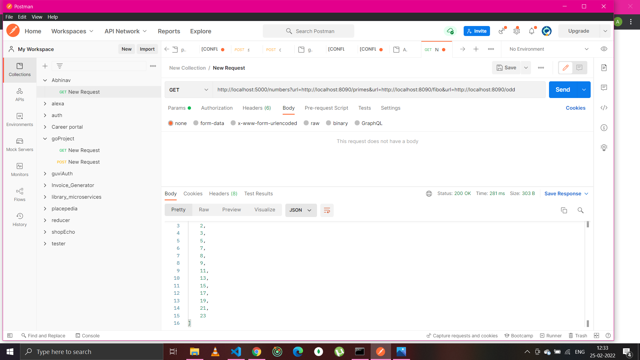Select the raw body type
Screen dimensions: 640x360
coord(311,123)
